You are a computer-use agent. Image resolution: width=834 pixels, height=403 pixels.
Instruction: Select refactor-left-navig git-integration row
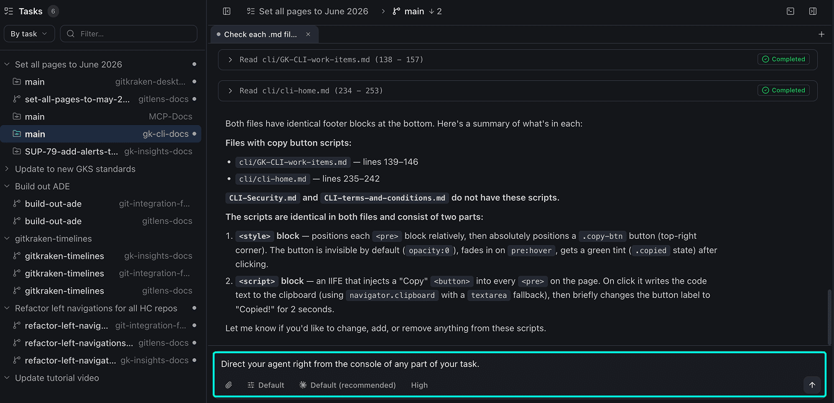[101, 325]
